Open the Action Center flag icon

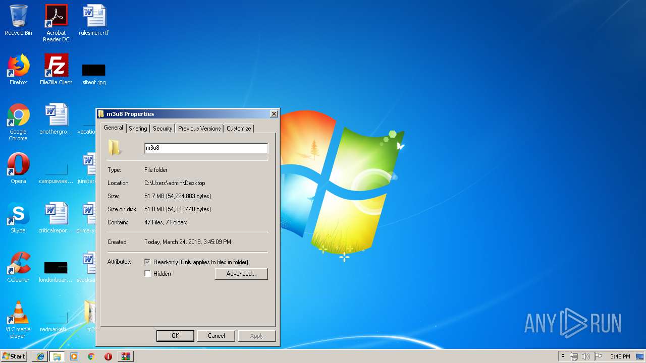pos(598,356)
